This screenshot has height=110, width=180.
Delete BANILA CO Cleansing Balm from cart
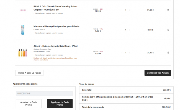(168, 10)
